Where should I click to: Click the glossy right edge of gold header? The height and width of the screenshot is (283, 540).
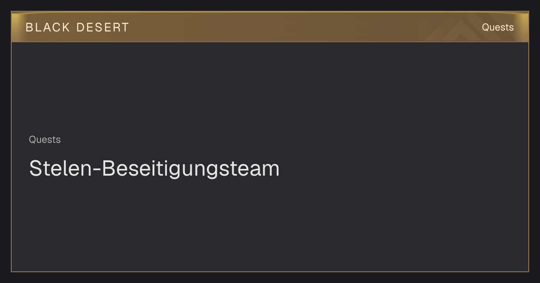tap(523, 27)
